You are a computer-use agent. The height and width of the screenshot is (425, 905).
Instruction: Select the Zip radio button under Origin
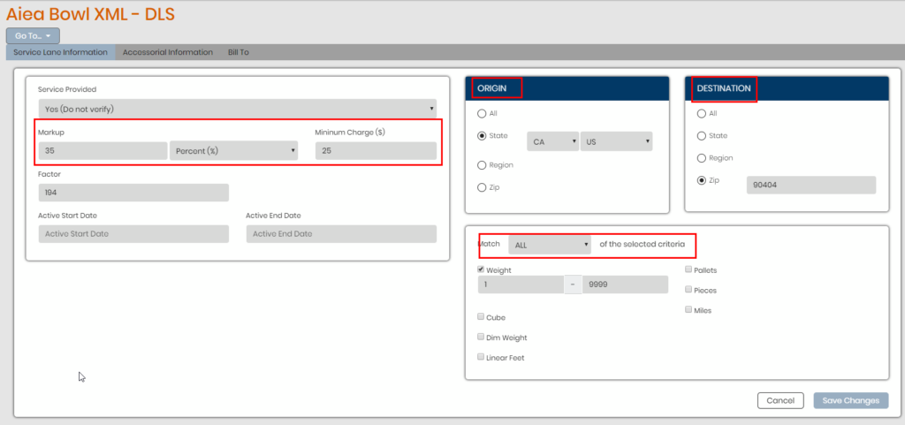click(482, 187)
